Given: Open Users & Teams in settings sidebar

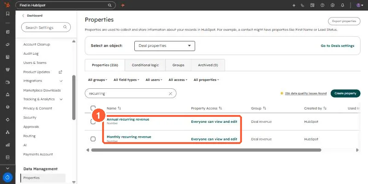Looking at the screenshot, I should point(35,63).
